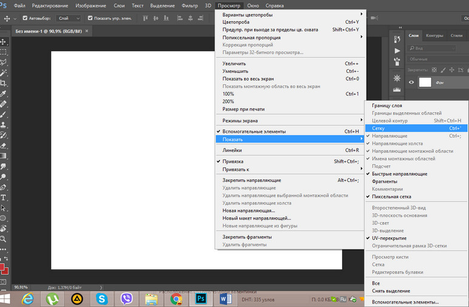Open the Слой auto-select dropdown
The image size is (469, 307).
69,18
